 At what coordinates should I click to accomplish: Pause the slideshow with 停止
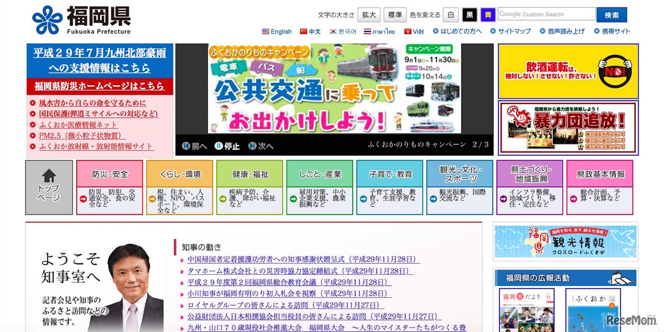coord(227,146)
